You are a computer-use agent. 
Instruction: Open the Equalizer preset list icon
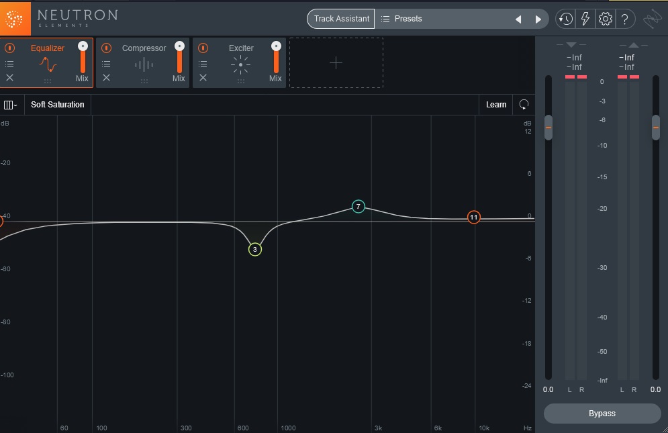[x=10, y=63]
